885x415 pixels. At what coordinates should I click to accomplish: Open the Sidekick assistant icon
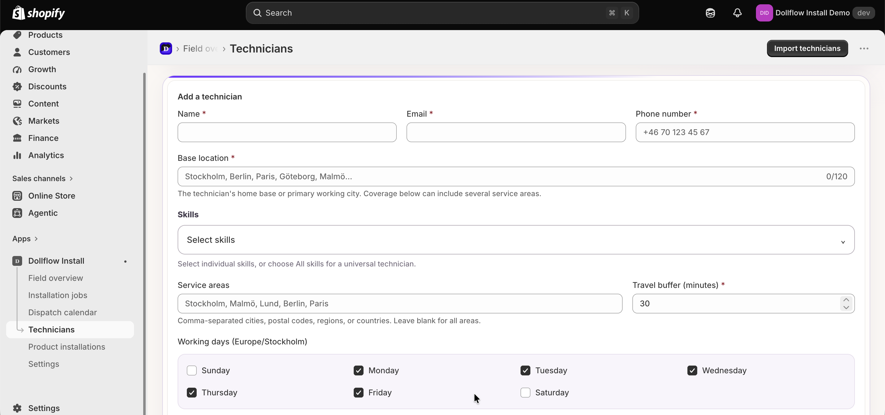pos(710,13)
